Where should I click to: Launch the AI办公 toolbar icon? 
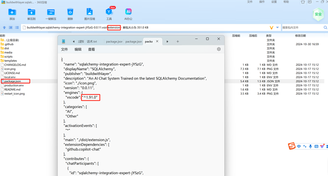pyautogui.click(x=128, y=13)
